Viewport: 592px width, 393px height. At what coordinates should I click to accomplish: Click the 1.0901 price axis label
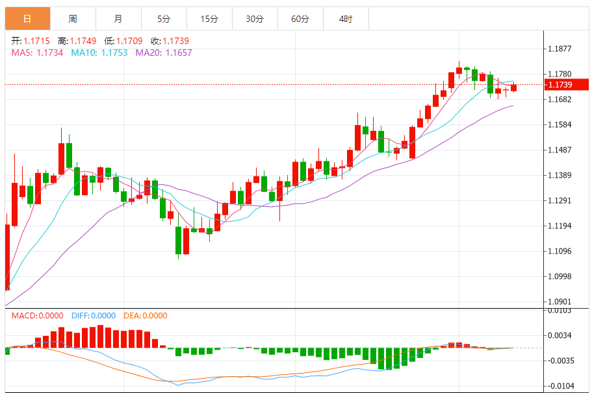(x=560, y=302)
